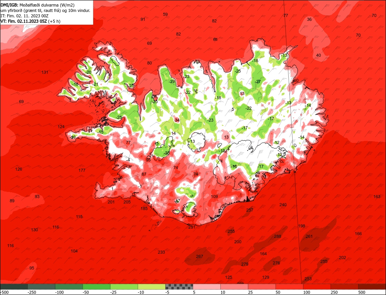The height and width of the screenshot is (295, 386).
Task: Click the flux value 91 north of Iceland
Action: coord(143,19)
